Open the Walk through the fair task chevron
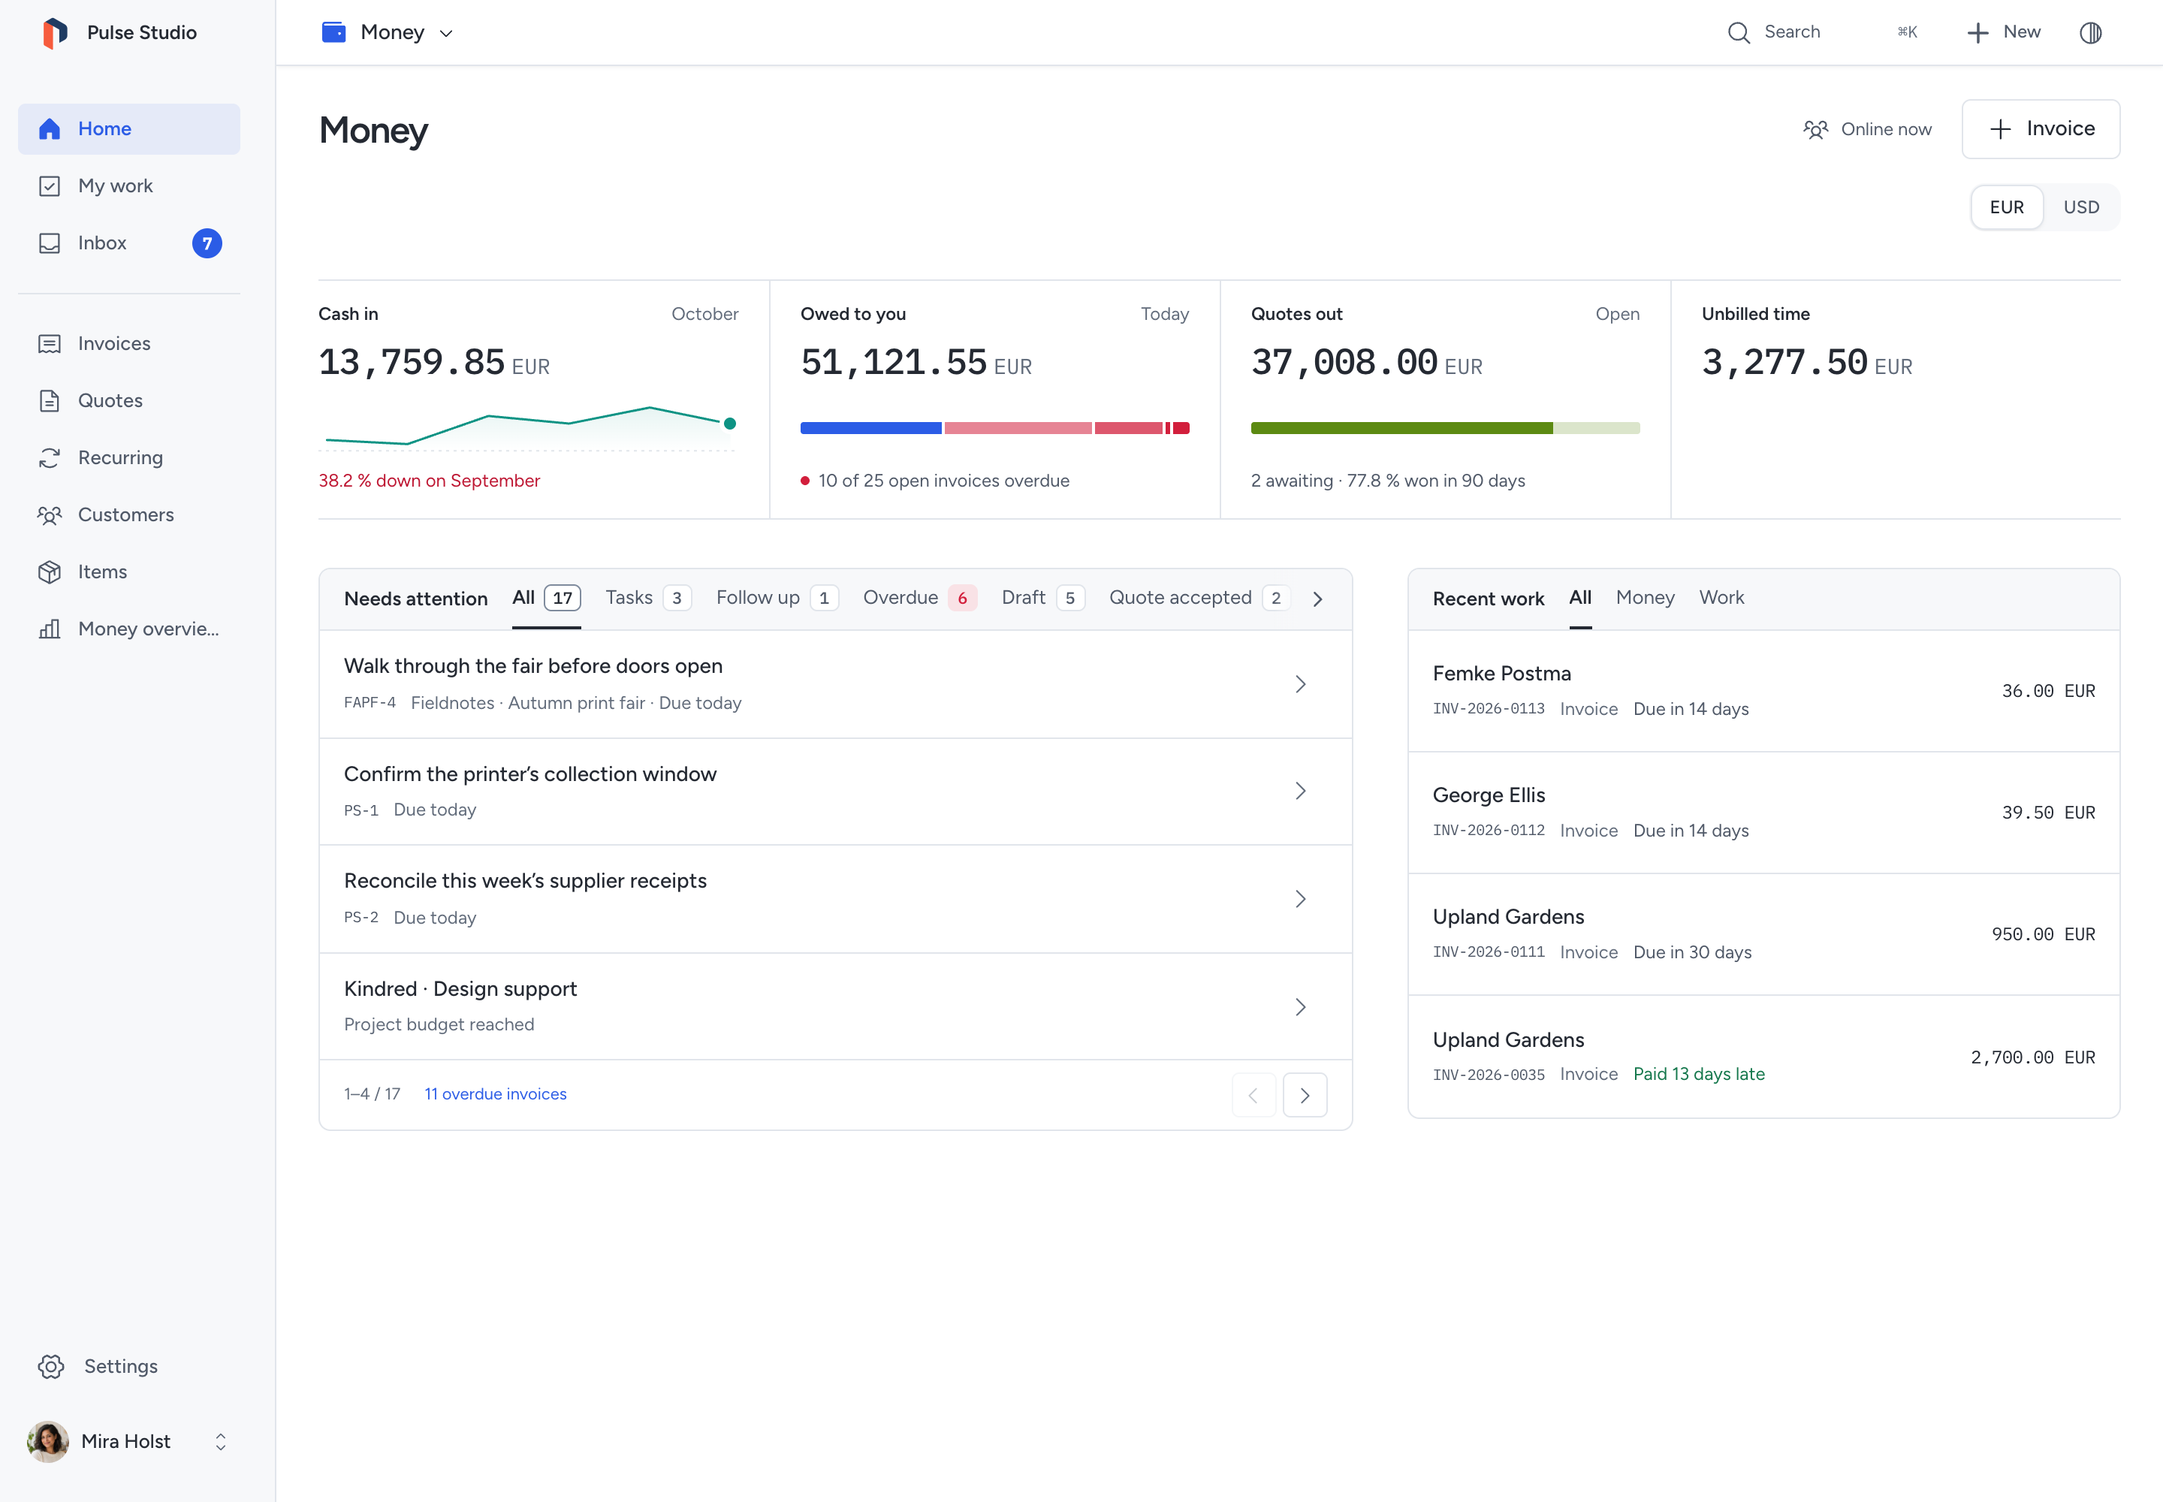The width and height of the screenshot is (2163, 1502). tap(1301, 684)
